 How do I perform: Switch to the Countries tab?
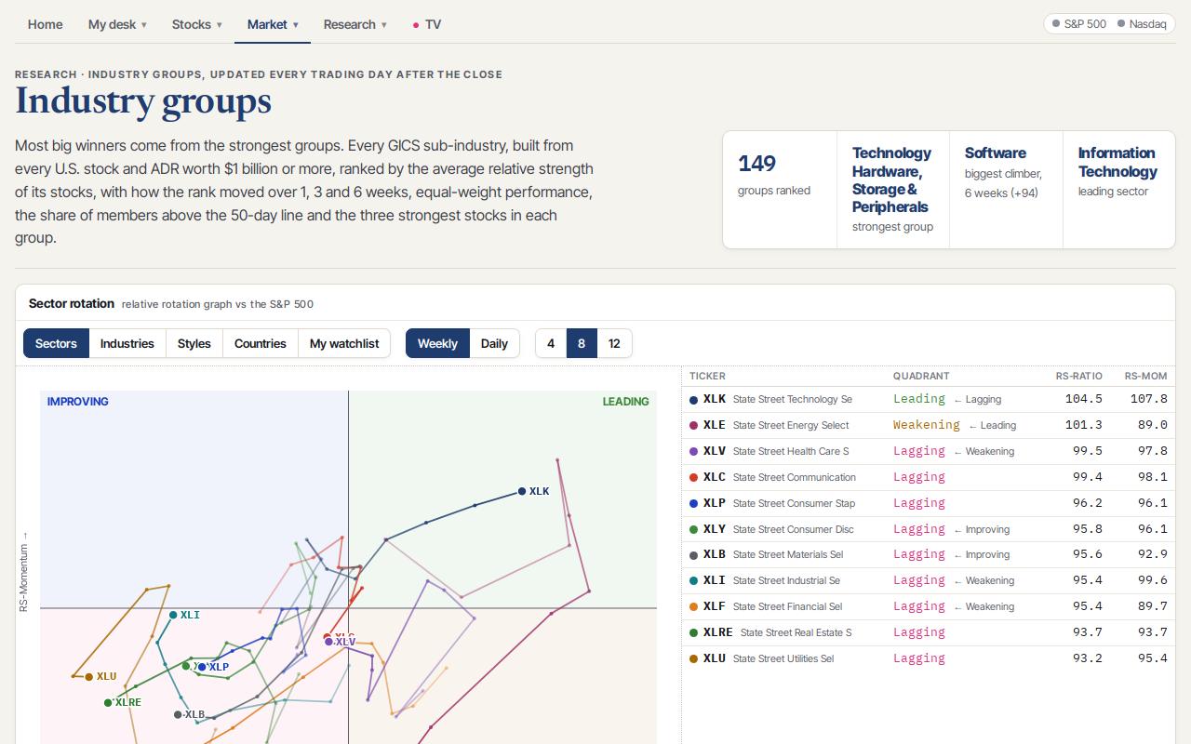point(261,343)
